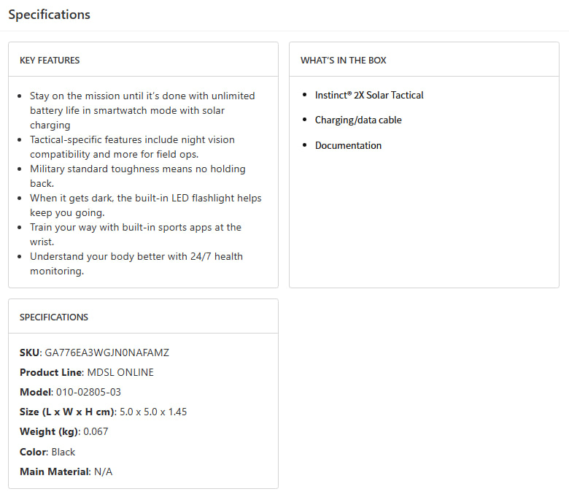Screen dimensions: 569x497
Task: Click the SPECIFICATIONS card header
Action: pyautogui.click(x=53, y=317)
